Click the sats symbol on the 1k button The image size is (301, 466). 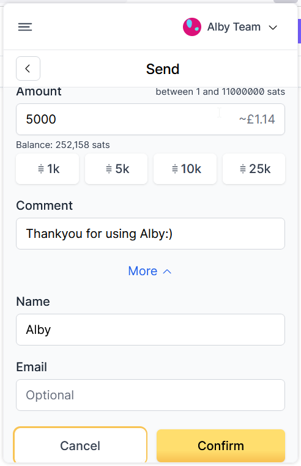coord(41,169)
